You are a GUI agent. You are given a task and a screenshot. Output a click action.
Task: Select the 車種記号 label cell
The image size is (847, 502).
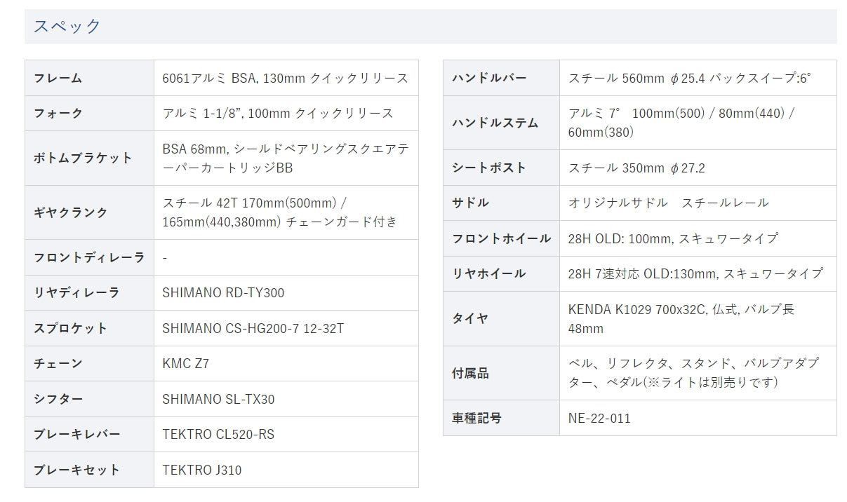click(x=501, y=418)
